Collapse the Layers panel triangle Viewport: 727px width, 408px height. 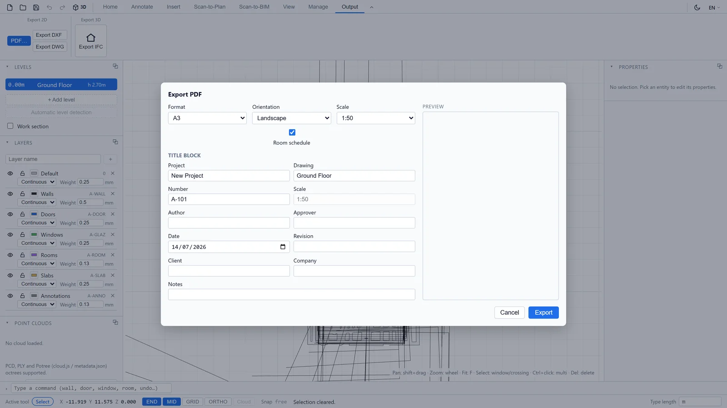(x=7, y=142)
